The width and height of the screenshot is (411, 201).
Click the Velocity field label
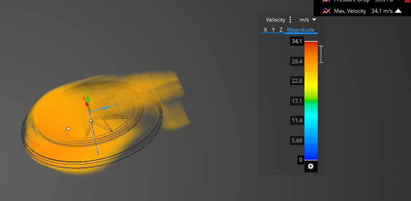275,20
